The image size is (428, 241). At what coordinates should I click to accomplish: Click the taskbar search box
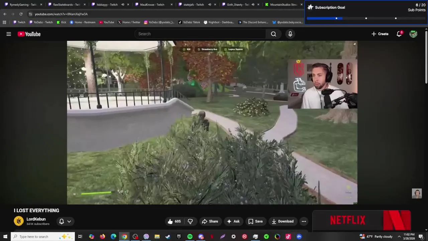pyautogui.click(x=42, y=237)
